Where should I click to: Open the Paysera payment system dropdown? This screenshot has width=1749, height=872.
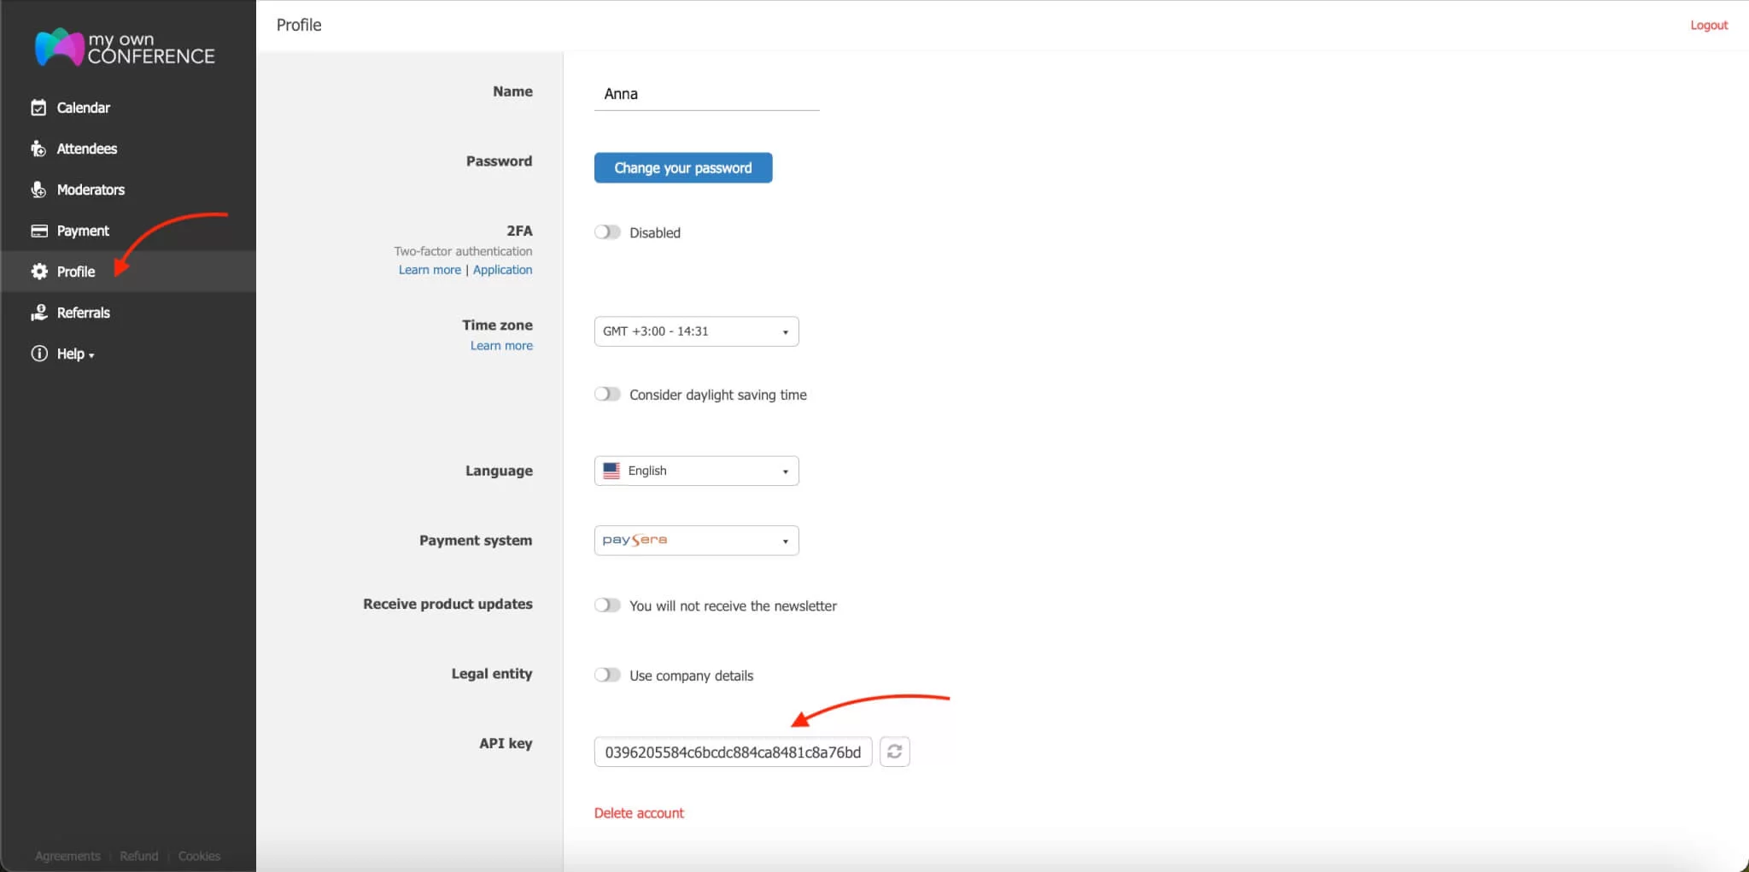click(x=695, y=540)
